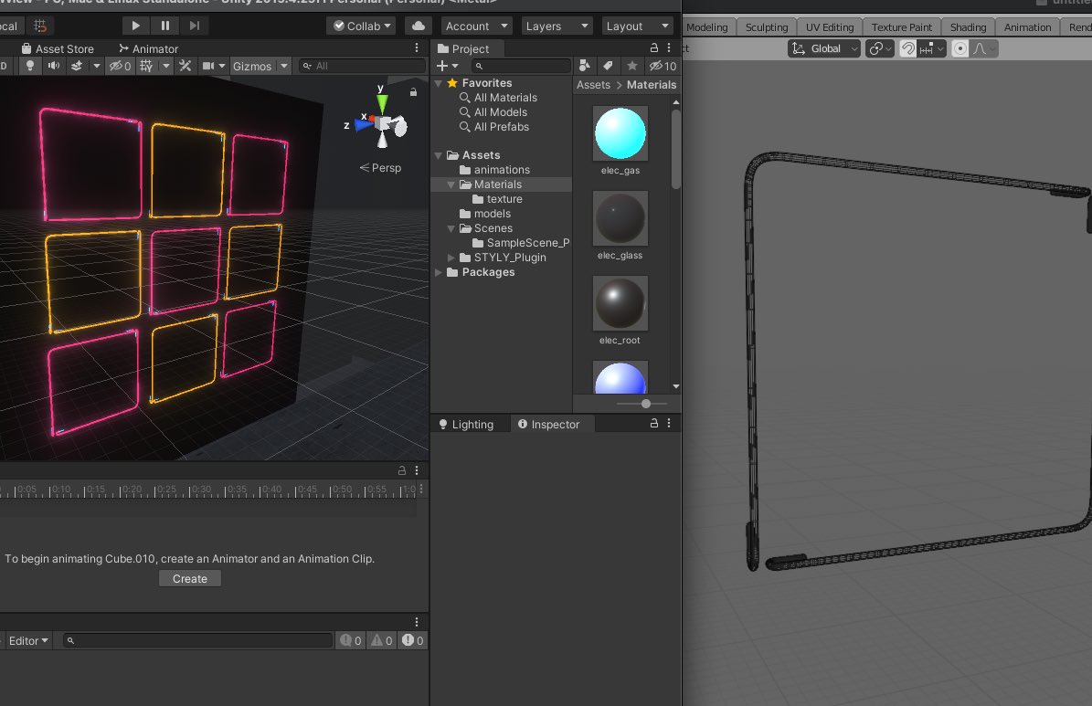This screenshot has width=1092, height=706.
Task: Focus the Project search field
Action: tap(521, 66)
